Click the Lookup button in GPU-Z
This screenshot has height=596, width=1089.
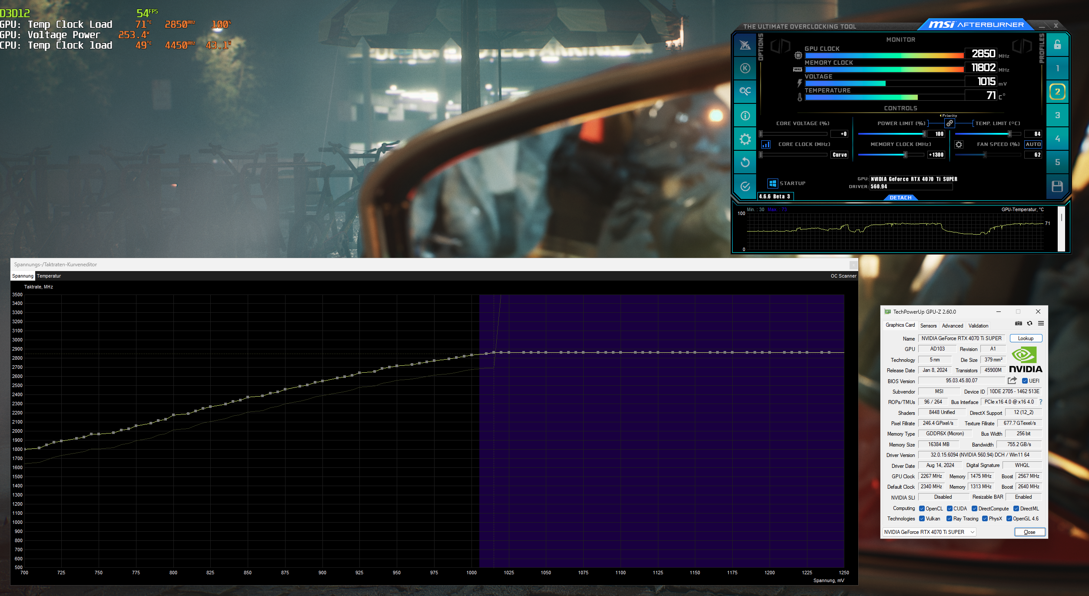tap(1026, 338)
